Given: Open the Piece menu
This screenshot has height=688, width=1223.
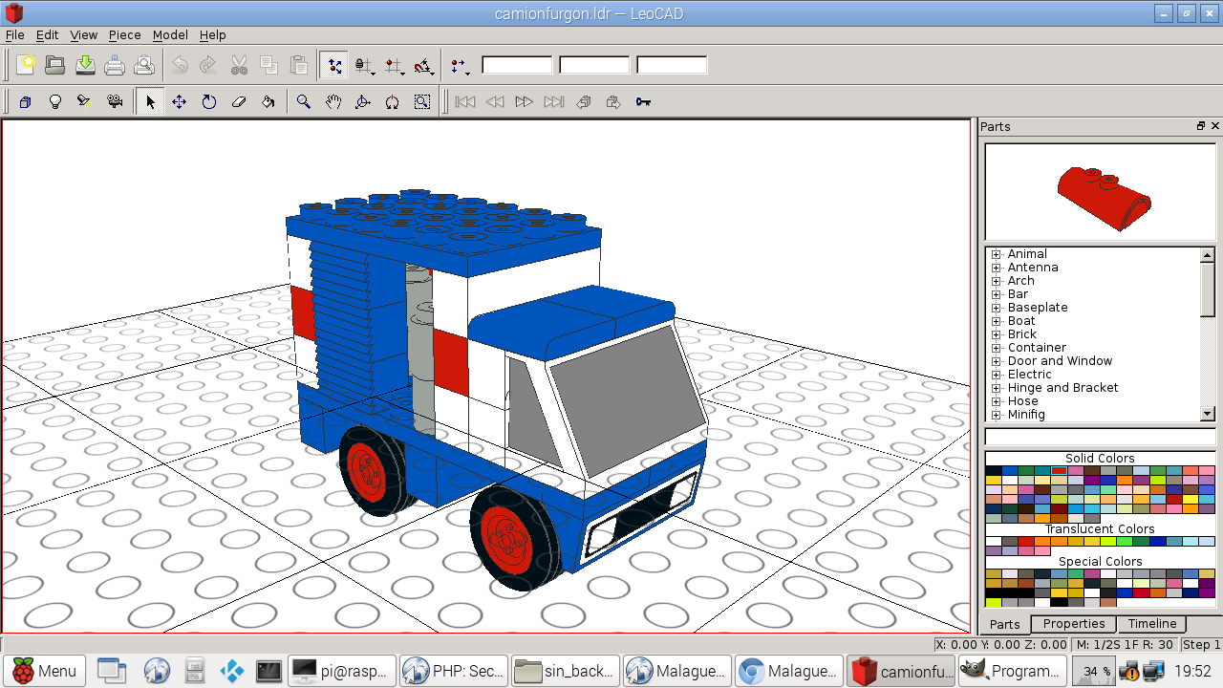Looking at the screenshot, I should point(124,34).
